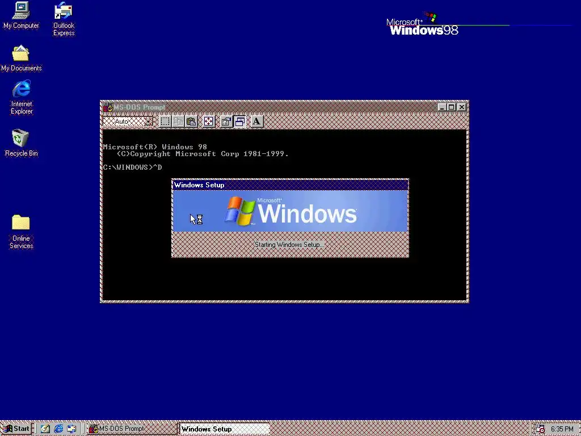Select the My Documents folder icon
Screen dimensions: 581x436
click(21, 58)
